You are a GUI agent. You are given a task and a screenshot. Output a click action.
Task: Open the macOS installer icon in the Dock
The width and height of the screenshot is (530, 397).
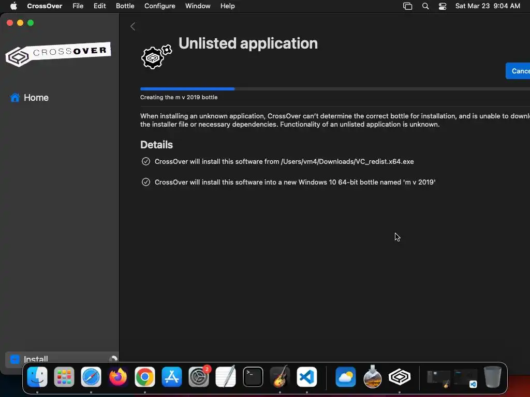click(373, 377)
